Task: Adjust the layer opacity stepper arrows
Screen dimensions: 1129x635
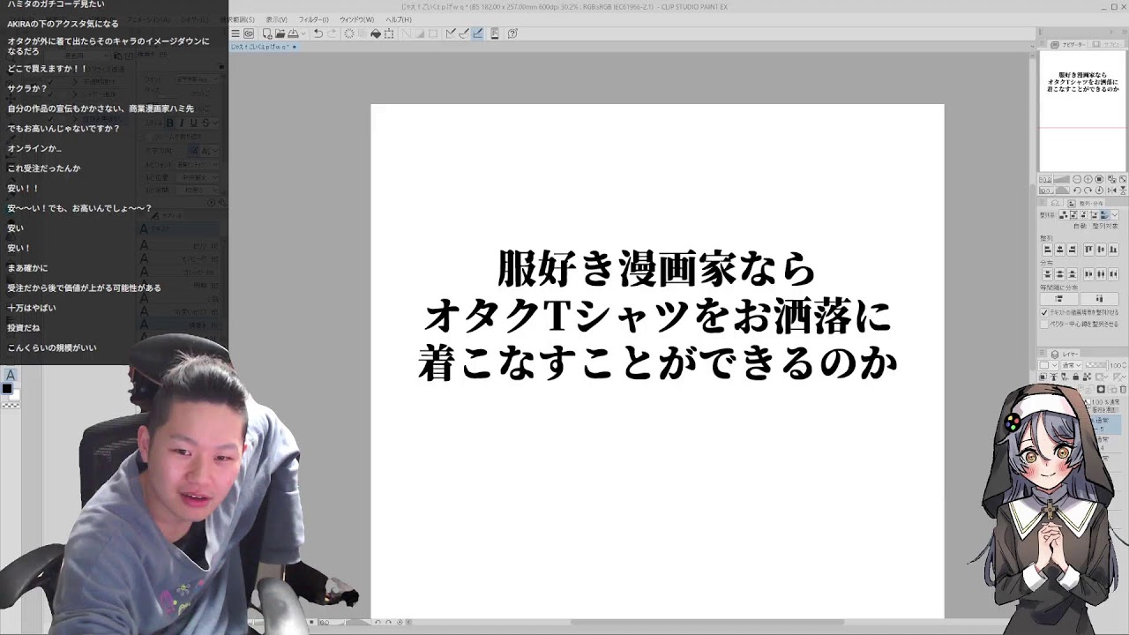Action: pyautogui.click(x=1124, y=365)
